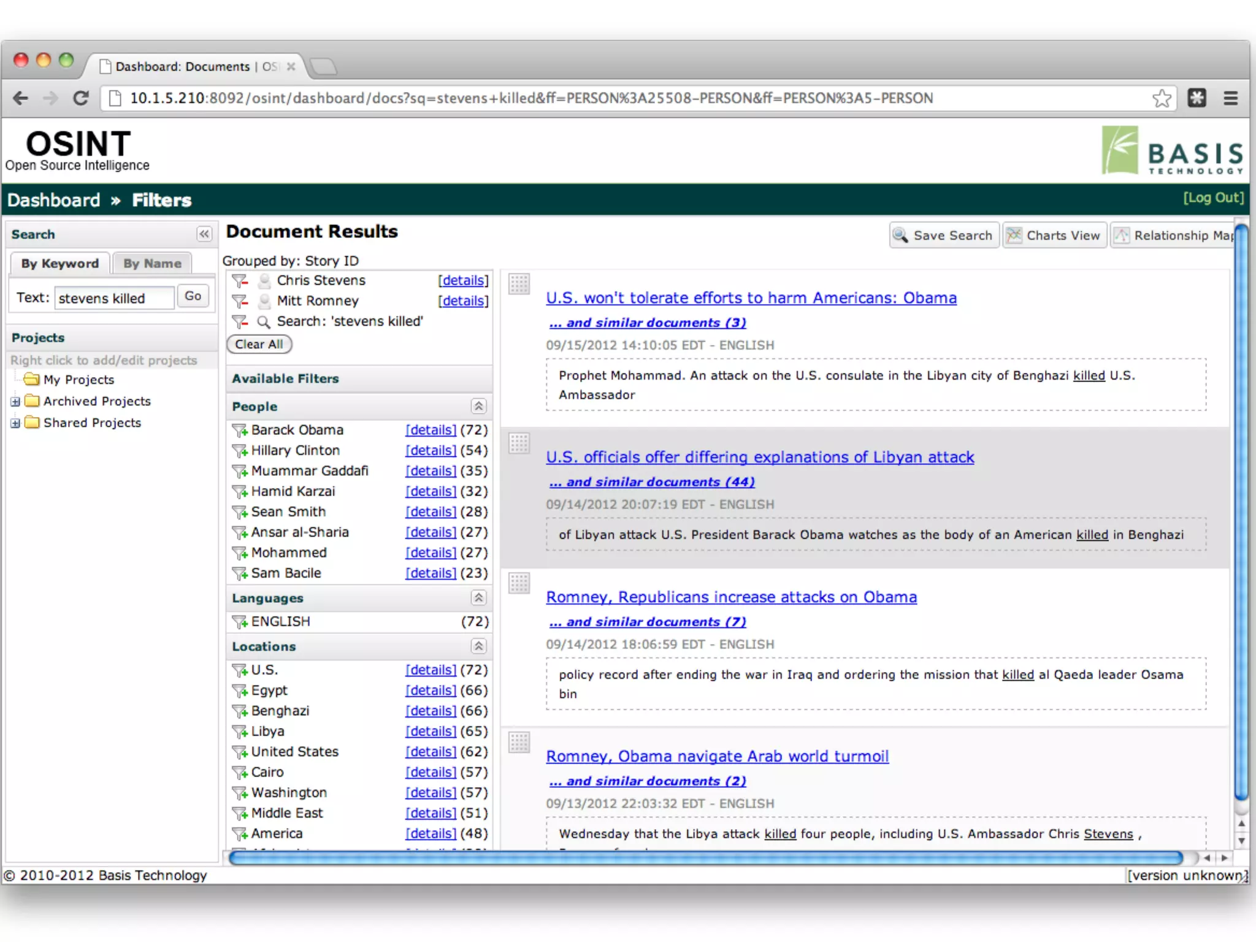Open Charts View
Image resolution: width=1256 pixels, height=942 pixels.
point(1054,235)
